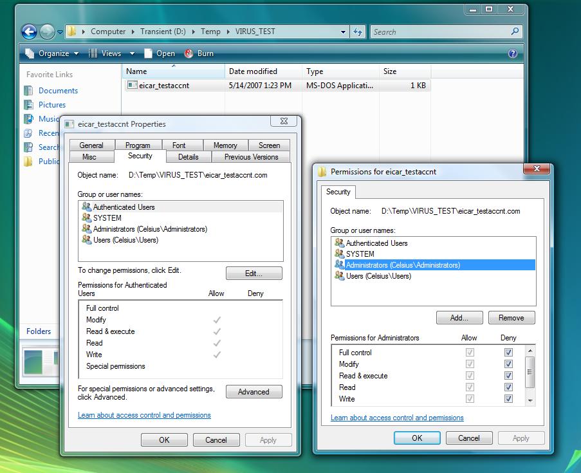The width and height of the screenshot is (581, 473).
Task: Expand the Views dropdown arrow
Action: (132, 53)
